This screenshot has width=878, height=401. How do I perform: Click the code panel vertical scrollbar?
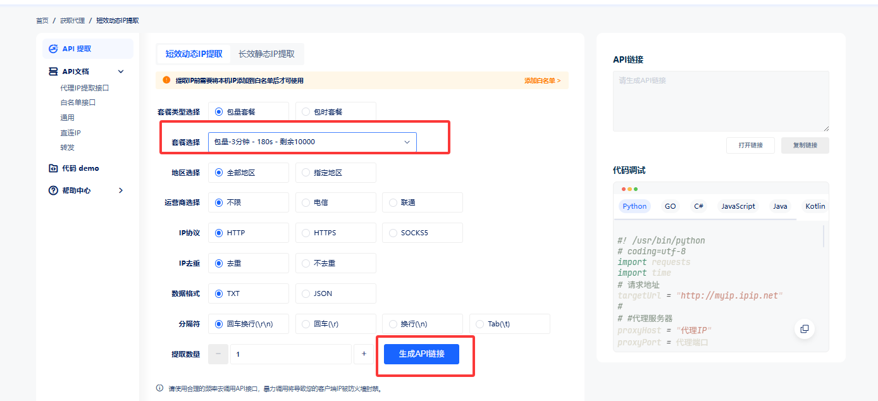click(824, 237)
